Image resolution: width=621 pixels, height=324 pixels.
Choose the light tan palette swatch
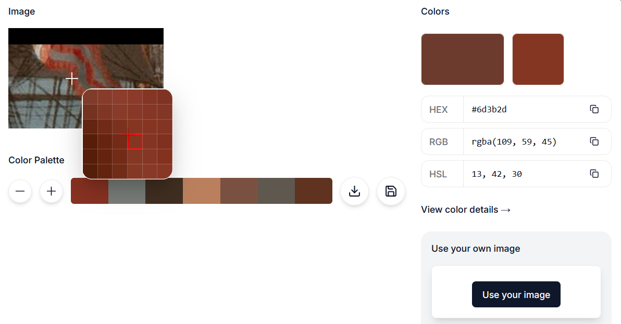click(x=202, y=191)
